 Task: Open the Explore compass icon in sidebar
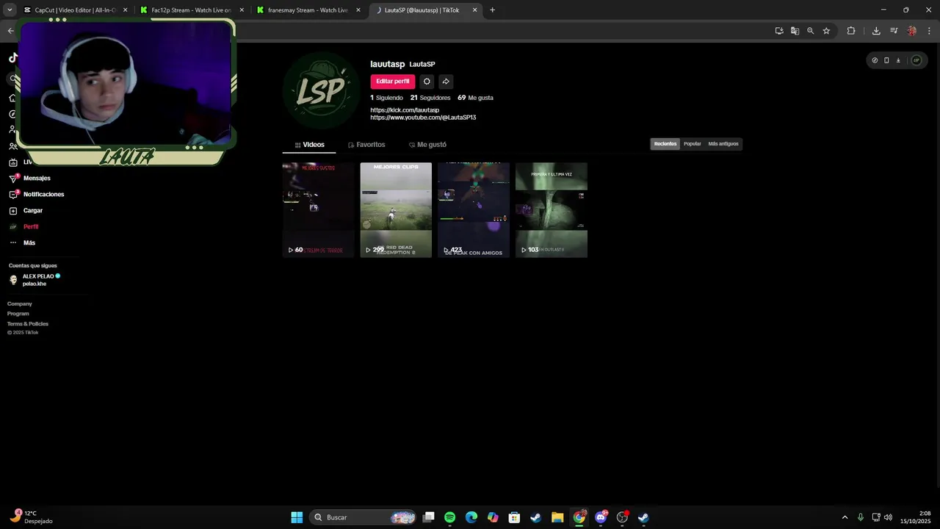pyautogui.click(x=12, y=114)
